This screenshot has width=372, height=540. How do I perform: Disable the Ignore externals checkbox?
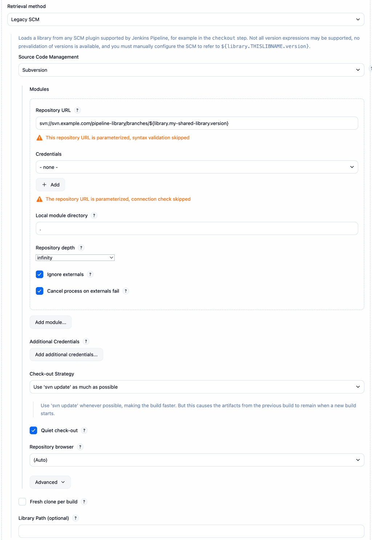tap(40, 274)
